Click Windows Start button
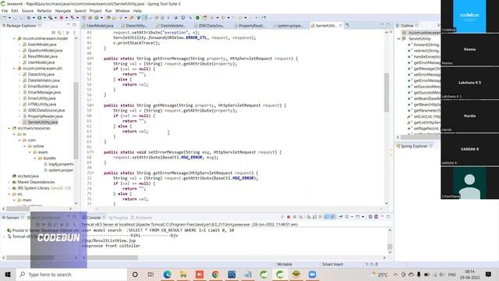 [8, 274]
